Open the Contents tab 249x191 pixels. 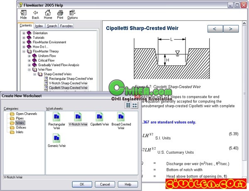26,26
